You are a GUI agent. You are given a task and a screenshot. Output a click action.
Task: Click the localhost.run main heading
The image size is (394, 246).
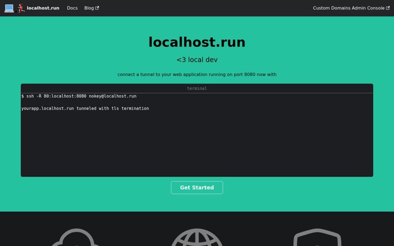tap(197, 42)
